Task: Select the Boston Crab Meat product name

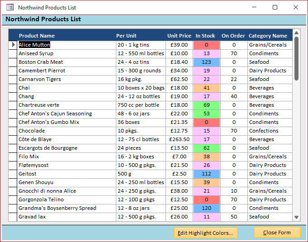Action: coord(66,62)
